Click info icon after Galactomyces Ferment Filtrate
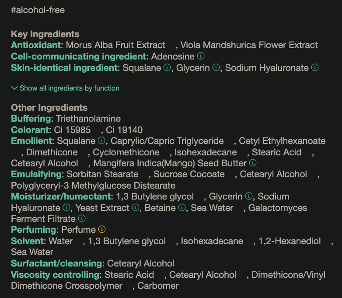 (81, 218)
